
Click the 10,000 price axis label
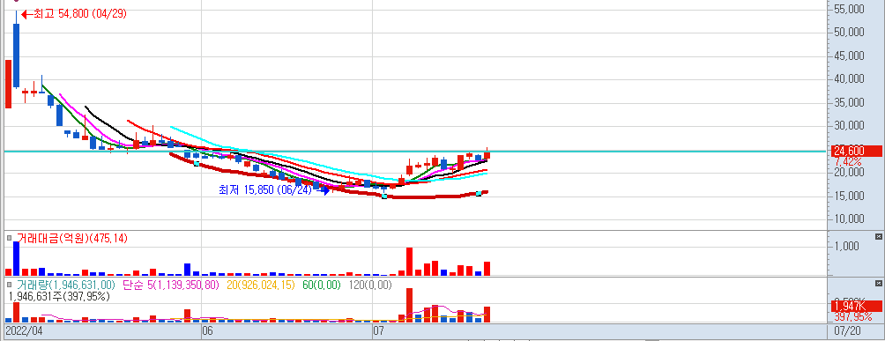[x=849, y=219]
